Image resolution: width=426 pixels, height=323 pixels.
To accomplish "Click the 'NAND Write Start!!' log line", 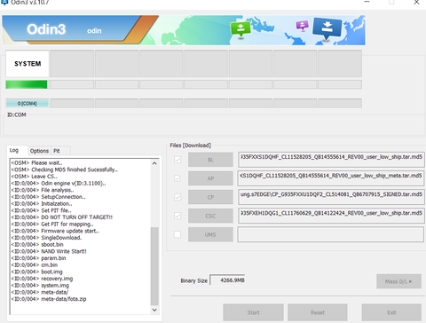I will tap(49, 251).
